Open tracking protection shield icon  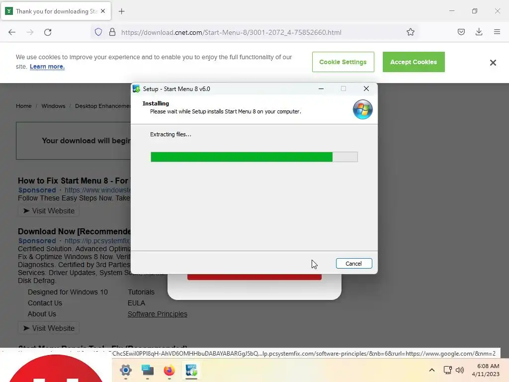pos(98,32)
